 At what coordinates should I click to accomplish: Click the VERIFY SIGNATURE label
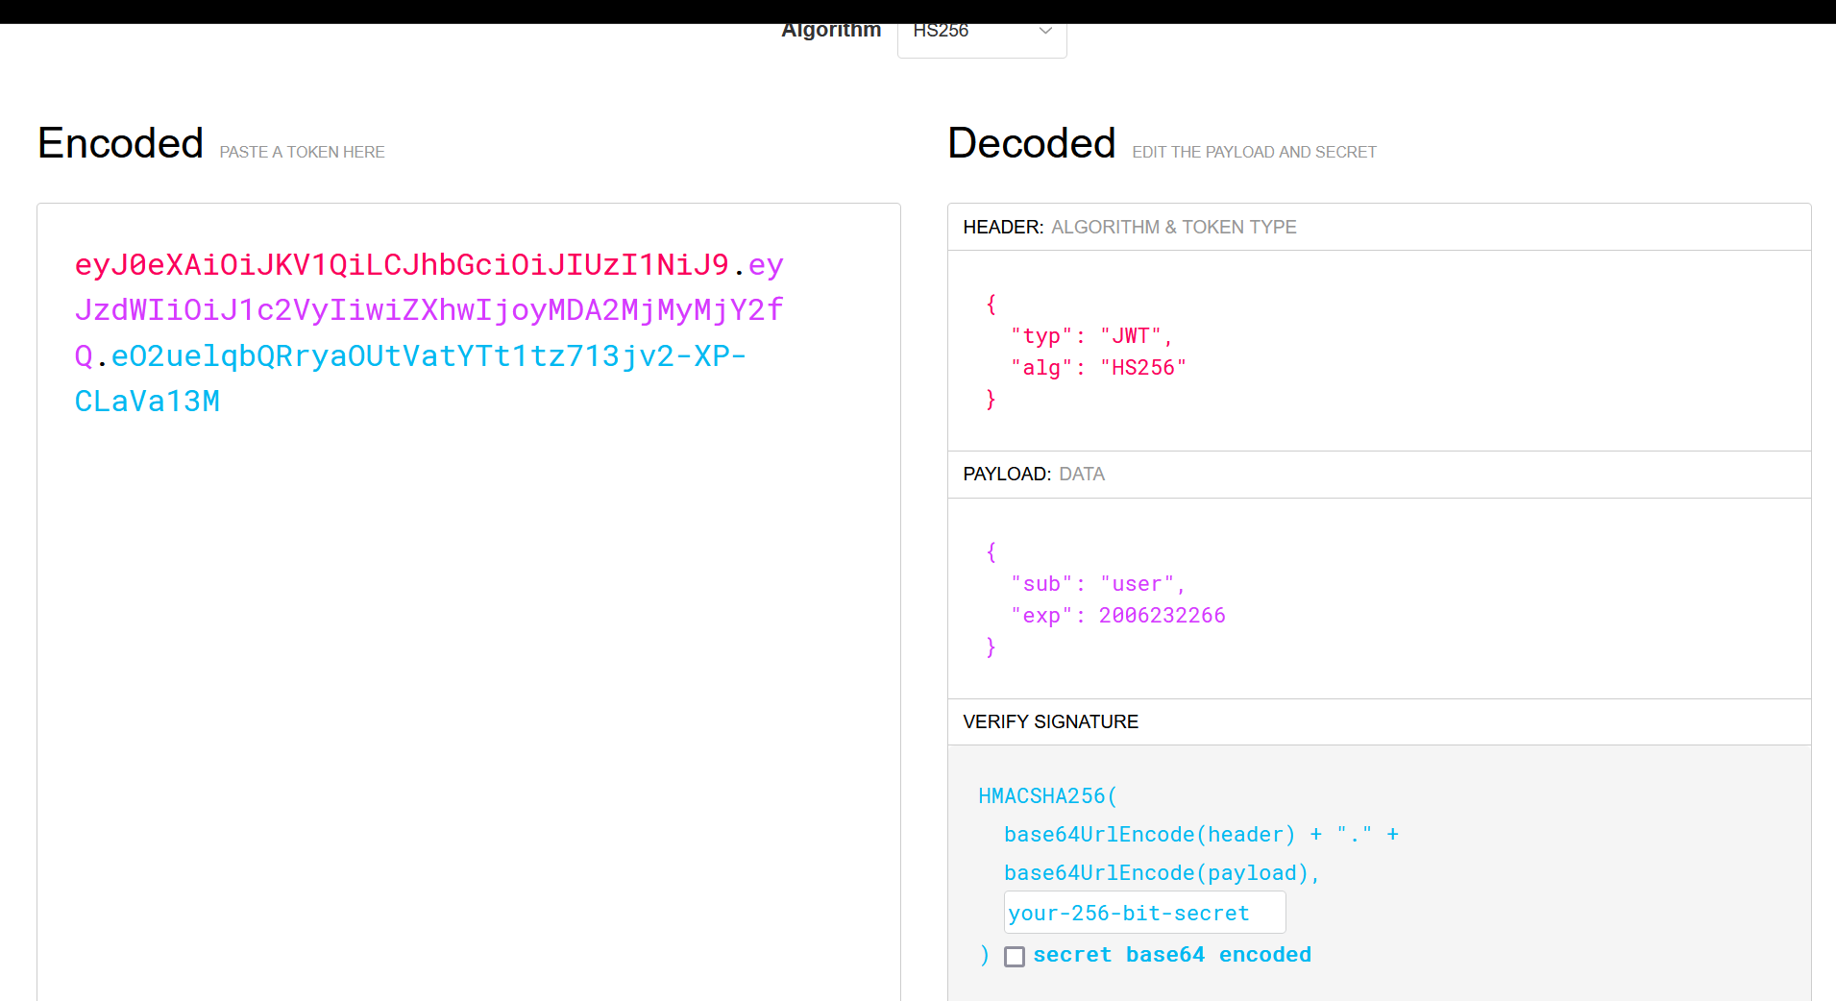coord(1050,721)
